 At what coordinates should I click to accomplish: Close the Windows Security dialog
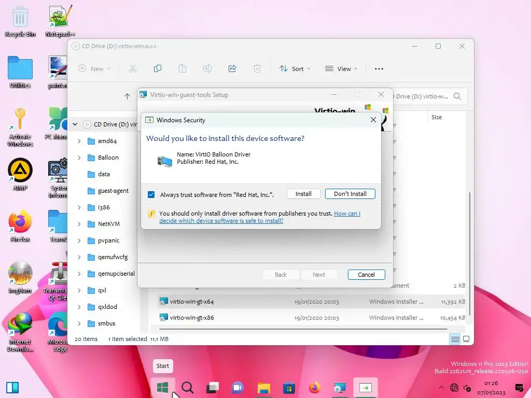click(x=373, y=120)
